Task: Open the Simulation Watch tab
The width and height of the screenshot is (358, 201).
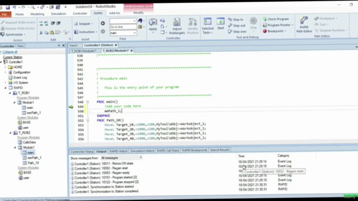Action: coord(142,151)
